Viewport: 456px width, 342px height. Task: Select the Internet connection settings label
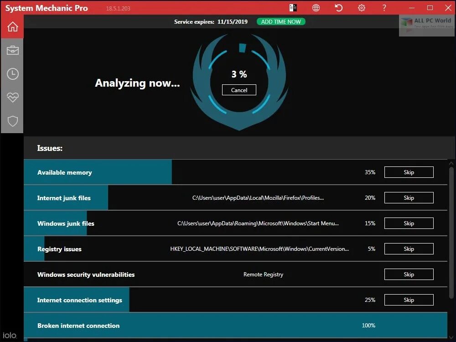pos(80,300)
